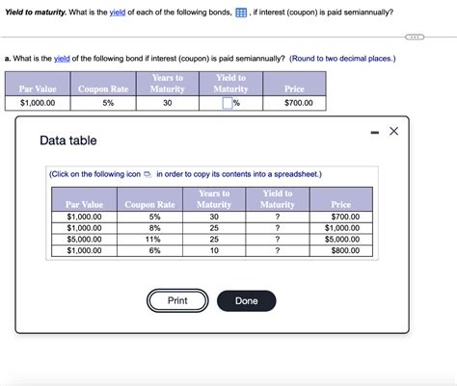Select the $700.00 price cell in data table

click(x=341, y=217)
